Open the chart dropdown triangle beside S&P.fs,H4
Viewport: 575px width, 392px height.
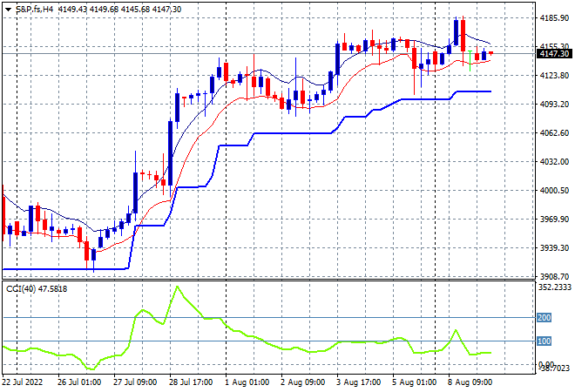pyautogui.click(x=8, y=10)
